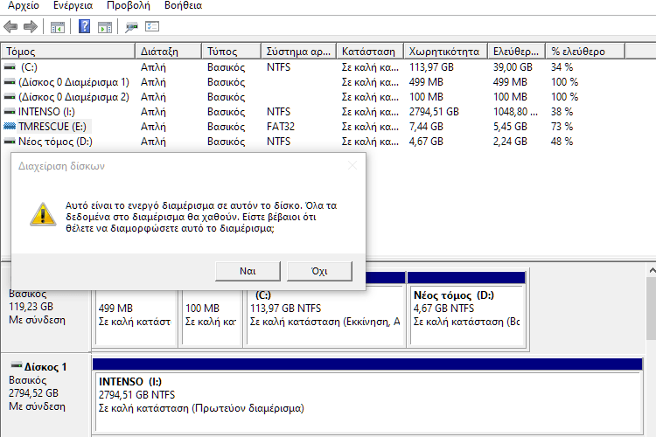Click the lower pane vertical scrollbar thumb
Viewport: 656px width, 437px height.
pyautogui.click(x=652, y=309)
